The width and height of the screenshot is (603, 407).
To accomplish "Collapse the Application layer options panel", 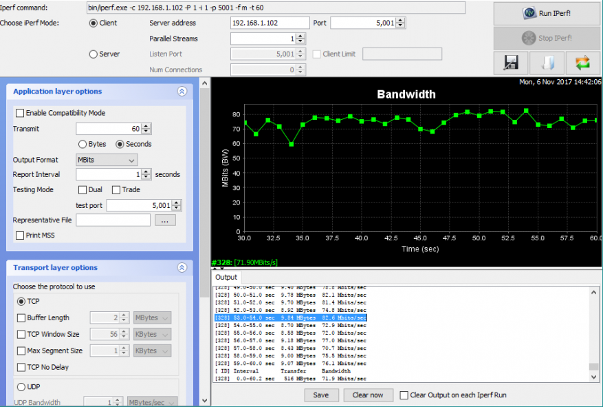I will pyautogui.click(x=182, y=92).
